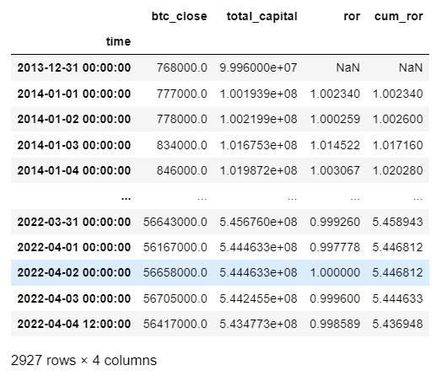Select row index 2022-04-04 12:00:00
The width and height of the screenshot is (436, 376).
[x=74, y=324]
